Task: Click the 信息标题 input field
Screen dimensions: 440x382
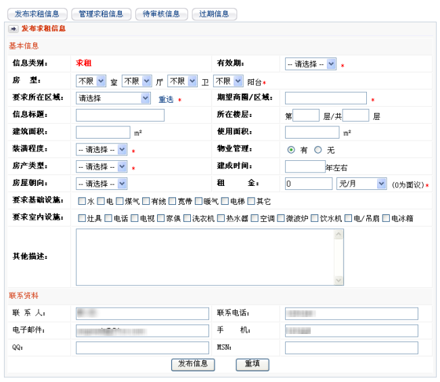Action: [120, 115]
